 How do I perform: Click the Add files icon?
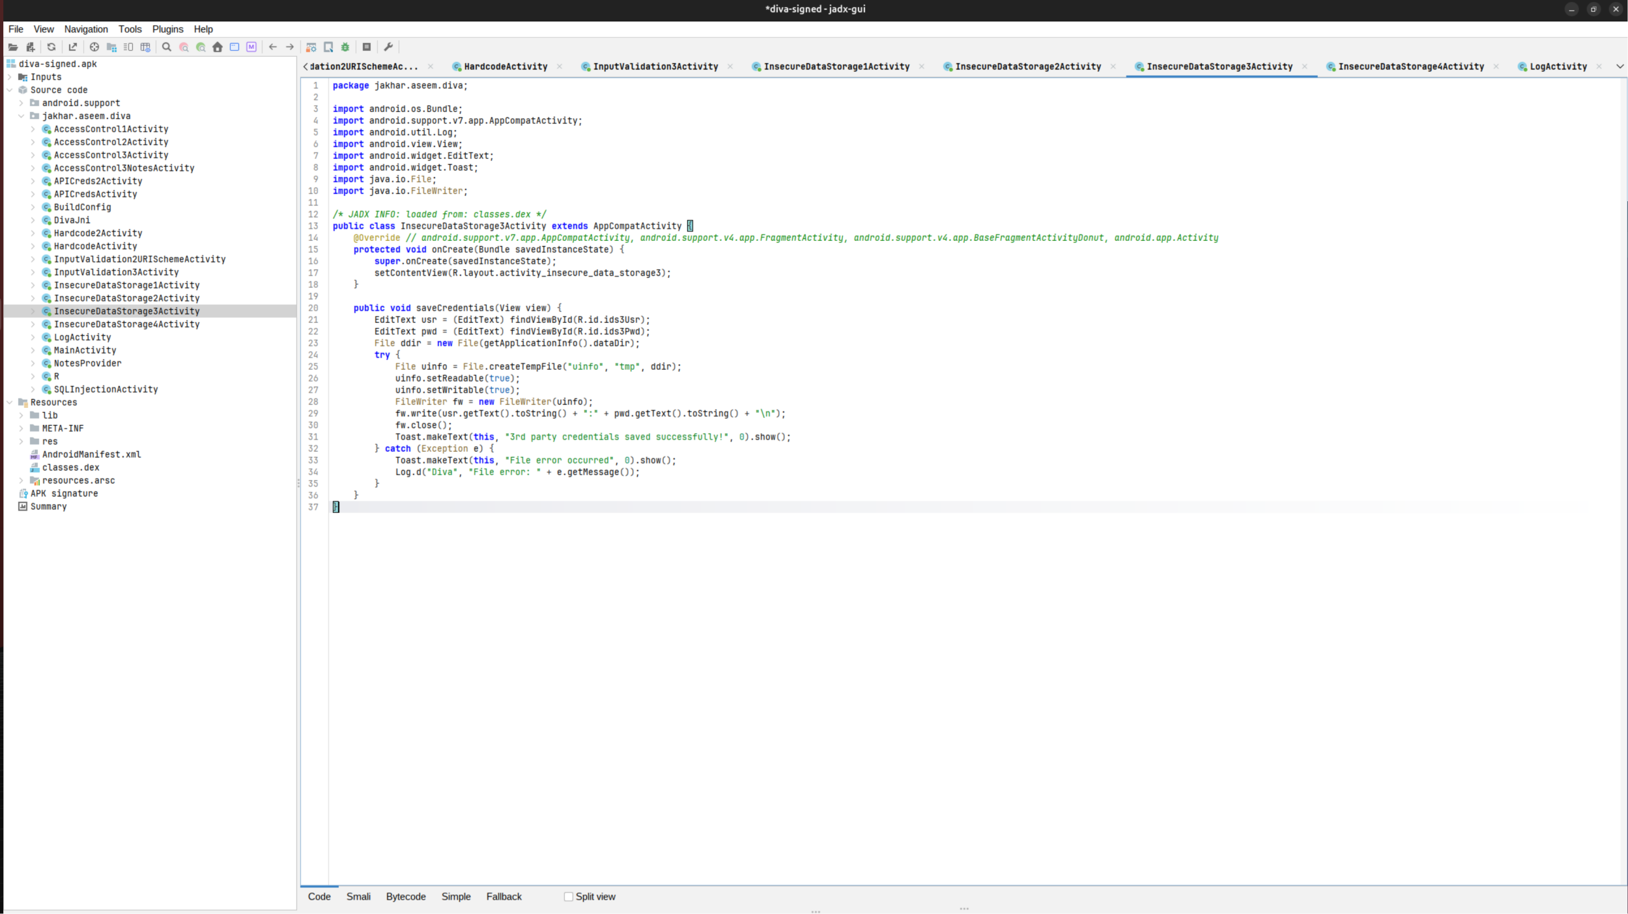[x=30, y=47]
